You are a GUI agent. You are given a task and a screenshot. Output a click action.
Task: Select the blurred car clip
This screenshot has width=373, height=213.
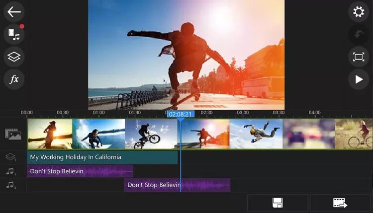(x=309, y=134)
